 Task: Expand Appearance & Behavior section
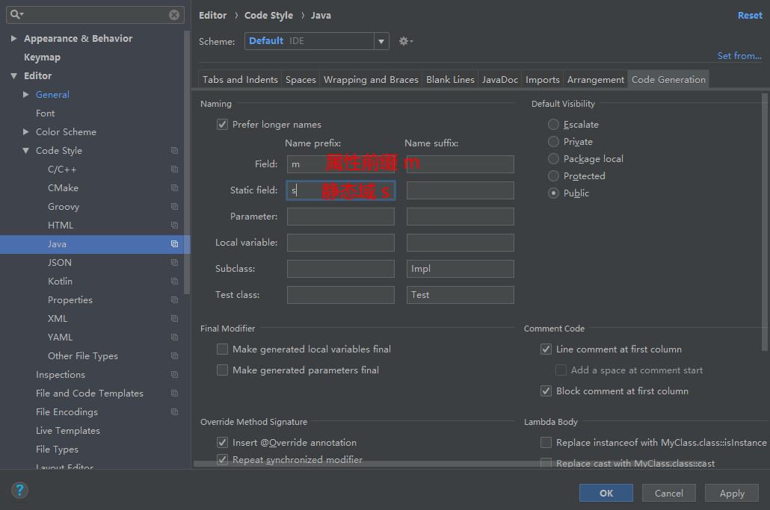click(13, 38)
